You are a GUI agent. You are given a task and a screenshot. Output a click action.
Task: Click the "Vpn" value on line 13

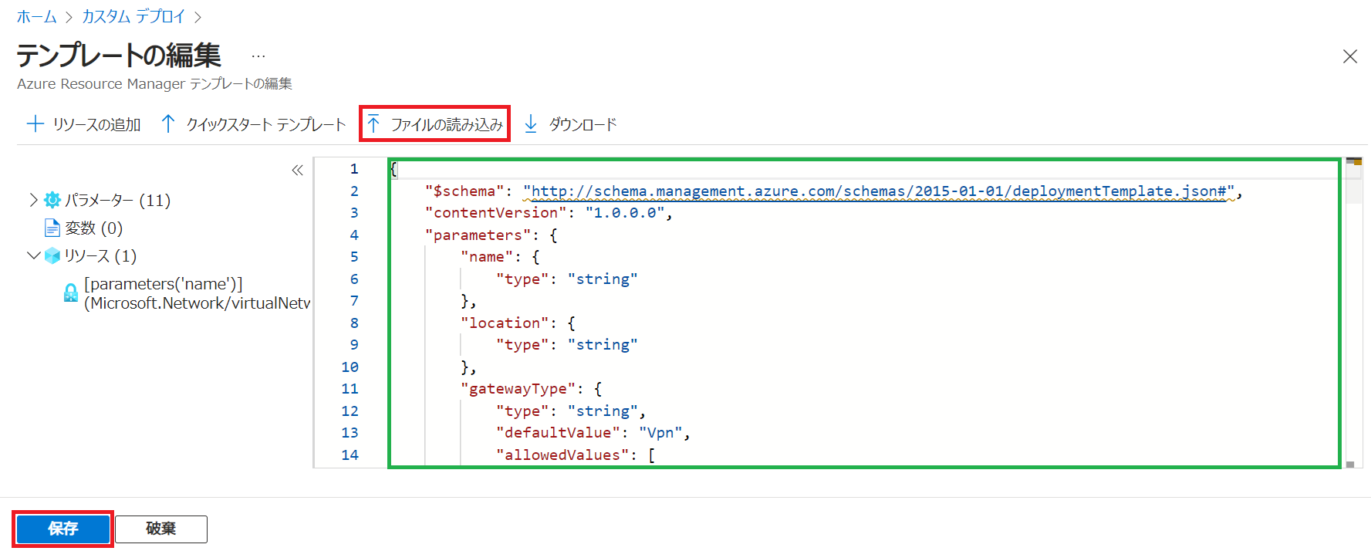[660, 432]
